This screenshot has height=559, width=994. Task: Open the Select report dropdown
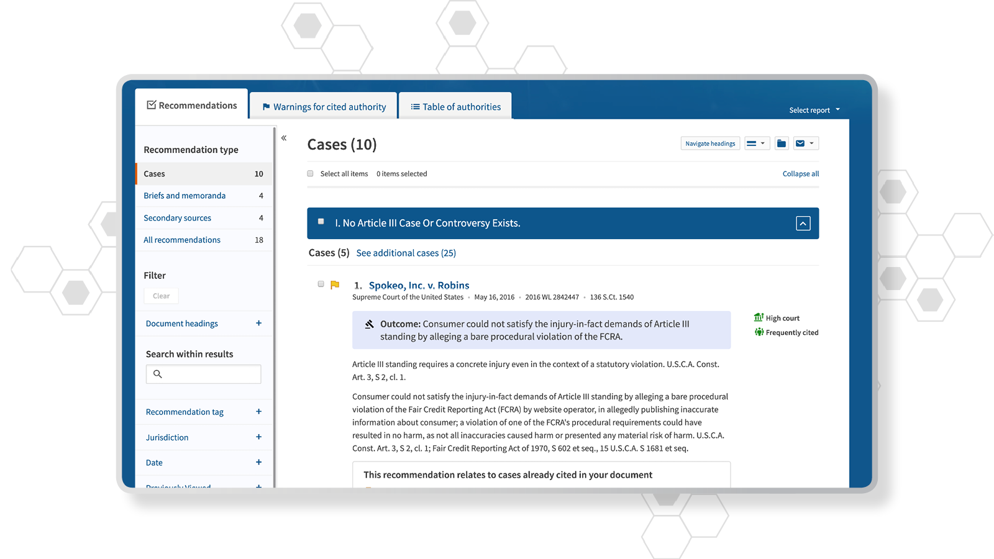coord(814,110)
